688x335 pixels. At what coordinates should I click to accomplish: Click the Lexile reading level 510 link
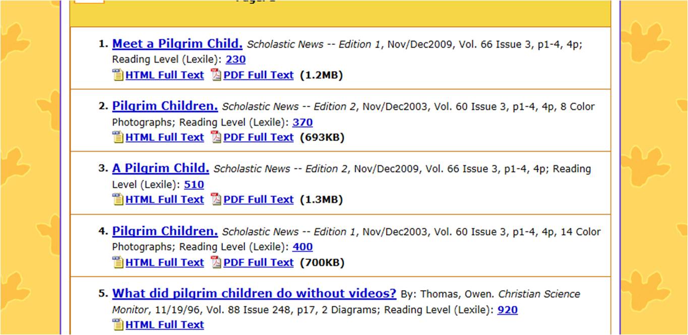194,185
